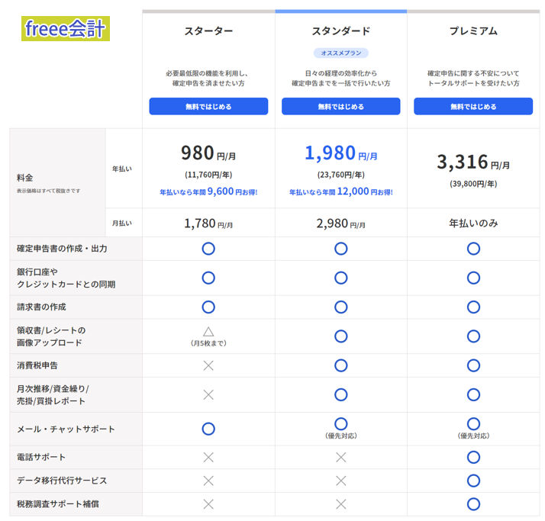Click 無料ではじめる under プレミアム plan
Screen dimensions: 545x521
[x=473, y=106]
